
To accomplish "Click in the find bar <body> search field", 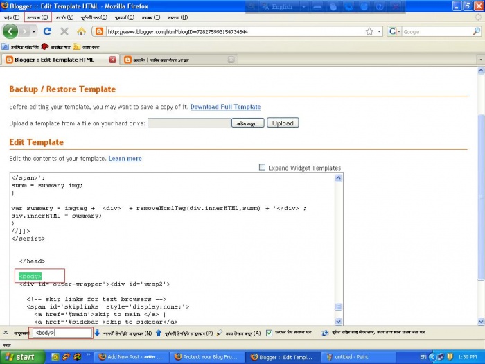I will (62, 333).
